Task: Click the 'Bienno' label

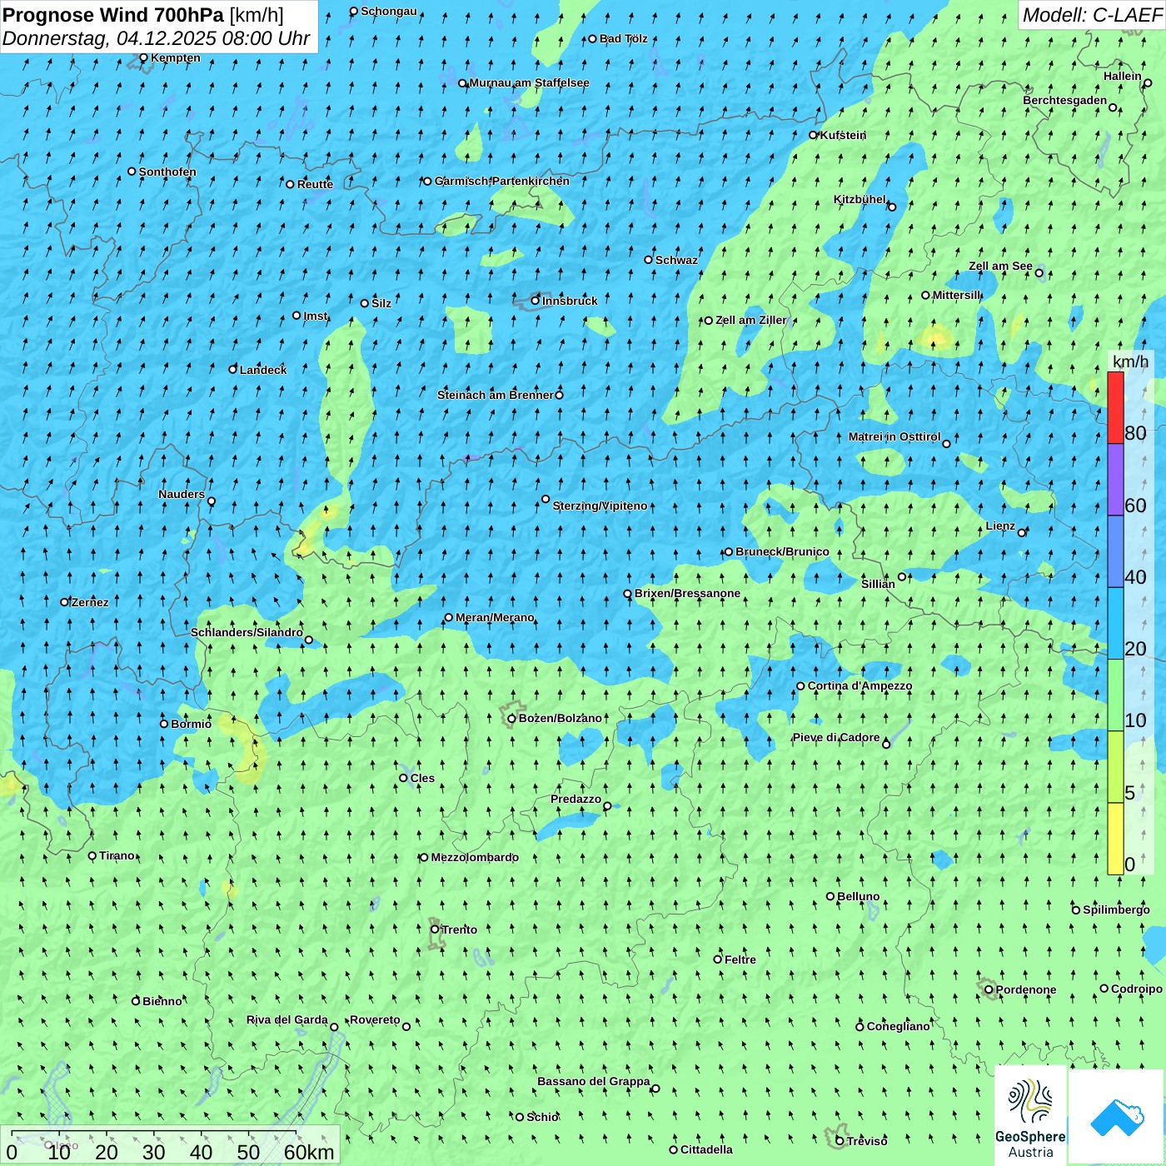Action: (x=162, y=1001)
